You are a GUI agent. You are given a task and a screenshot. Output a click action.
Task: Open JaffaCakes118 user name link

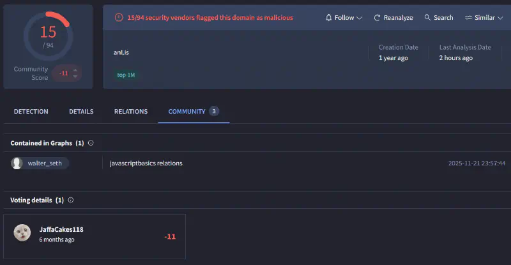click(x=61, y=229)
